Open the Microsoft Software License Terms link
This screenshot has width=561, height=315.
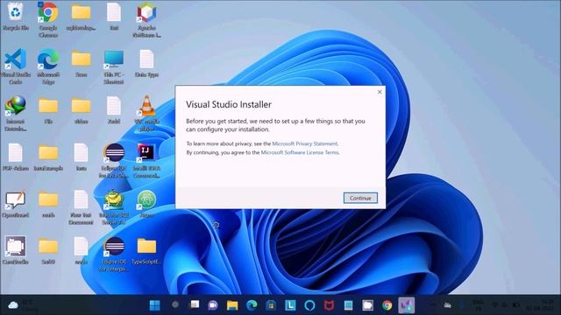pos(300,152)
